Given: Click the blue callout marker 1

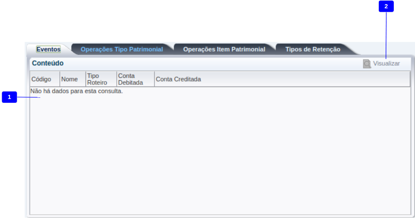Looking at the screenshot, I should [9, 97].
